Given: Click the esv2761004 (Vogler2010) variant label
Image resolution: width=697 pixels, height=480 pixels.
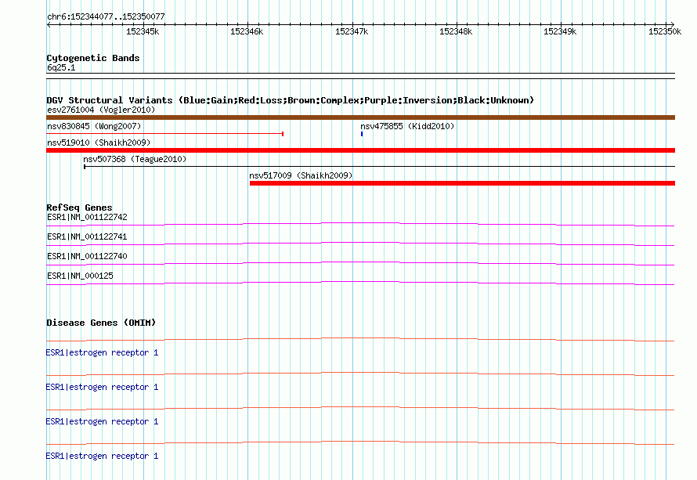Looking at the screenshot, I should [x=101, y=110].
